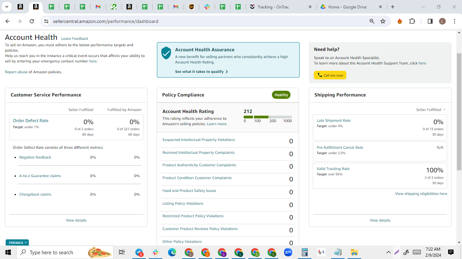Viewport: 462px width, 259px height.
Task: Open Negative feedback metric link
Action: point(35,157)
